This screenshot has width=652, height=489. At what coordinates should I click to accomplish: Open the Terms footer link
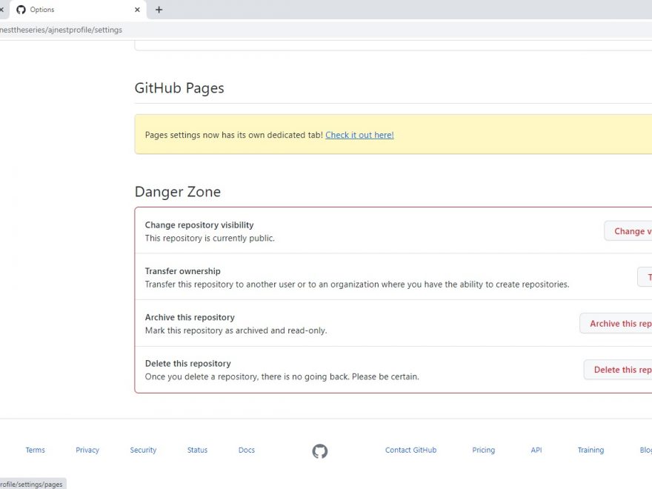(35, 450)
